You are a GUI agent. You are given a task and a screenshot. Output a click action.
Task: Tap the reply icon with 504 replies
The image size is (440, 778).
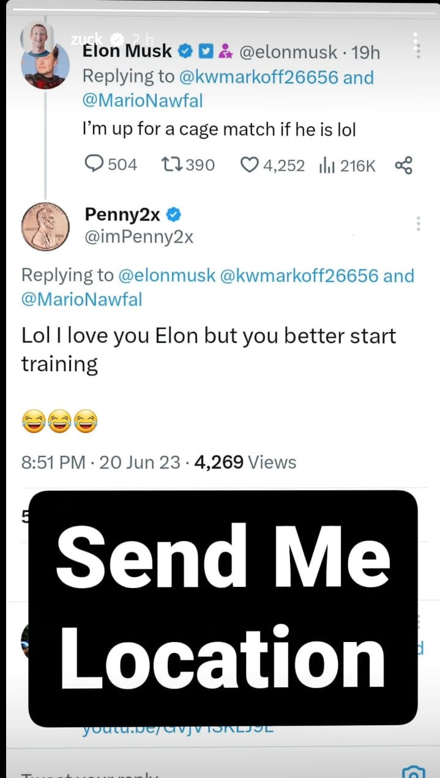click(94, 164)
